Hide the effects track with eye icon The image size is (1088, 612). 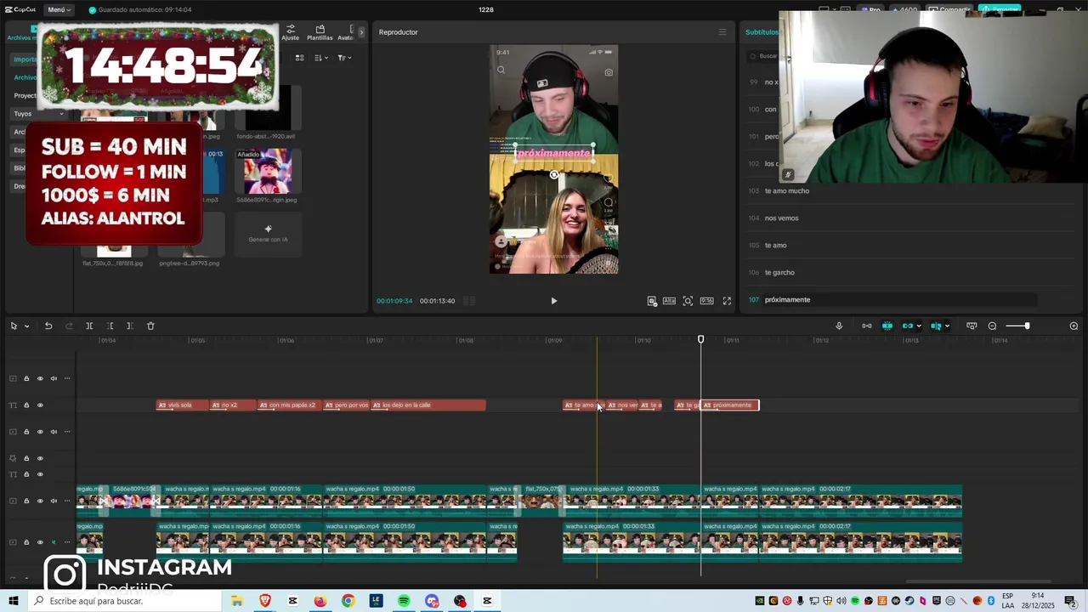point(40,458)
